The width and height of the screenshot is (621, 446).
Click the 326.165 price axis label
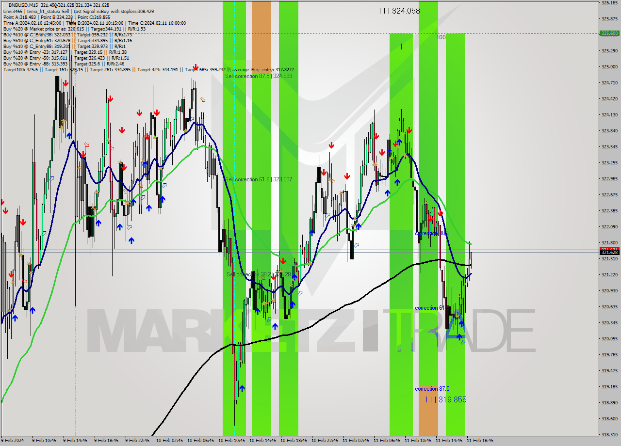[609, 3]
